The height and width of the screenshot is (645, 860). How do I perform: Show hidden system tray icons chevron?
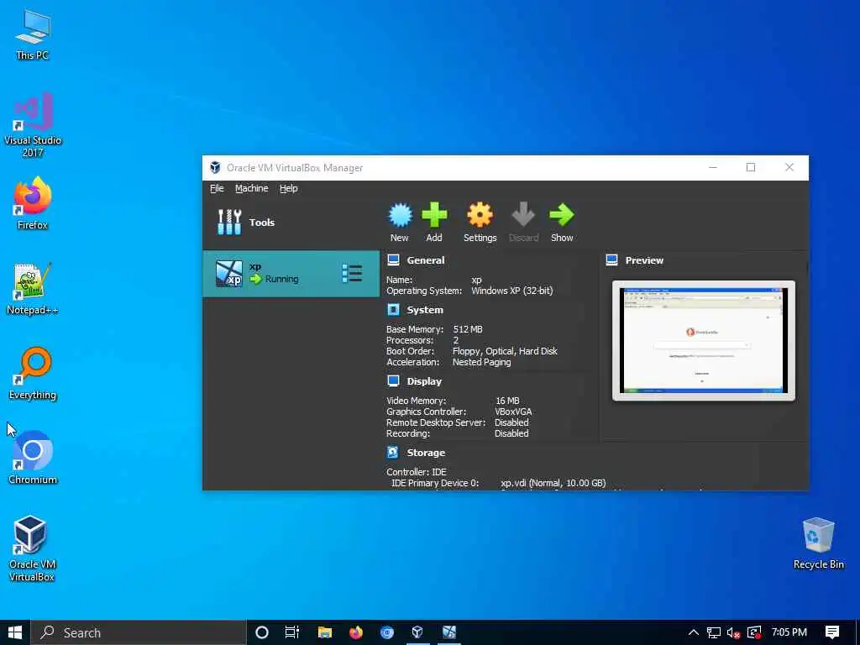click(693, 632)
